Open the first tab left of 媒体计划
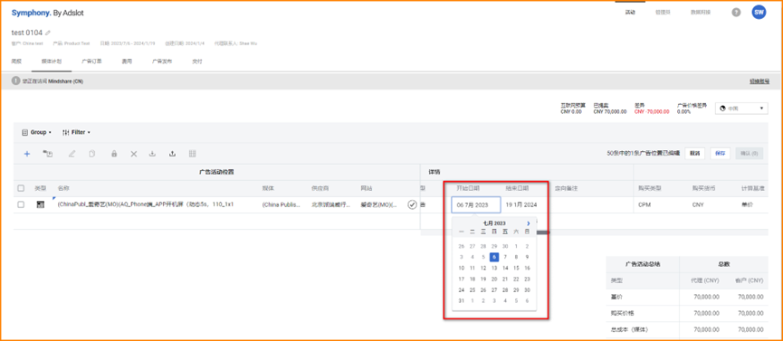This screenshot has height=341, width=783. 16,62
